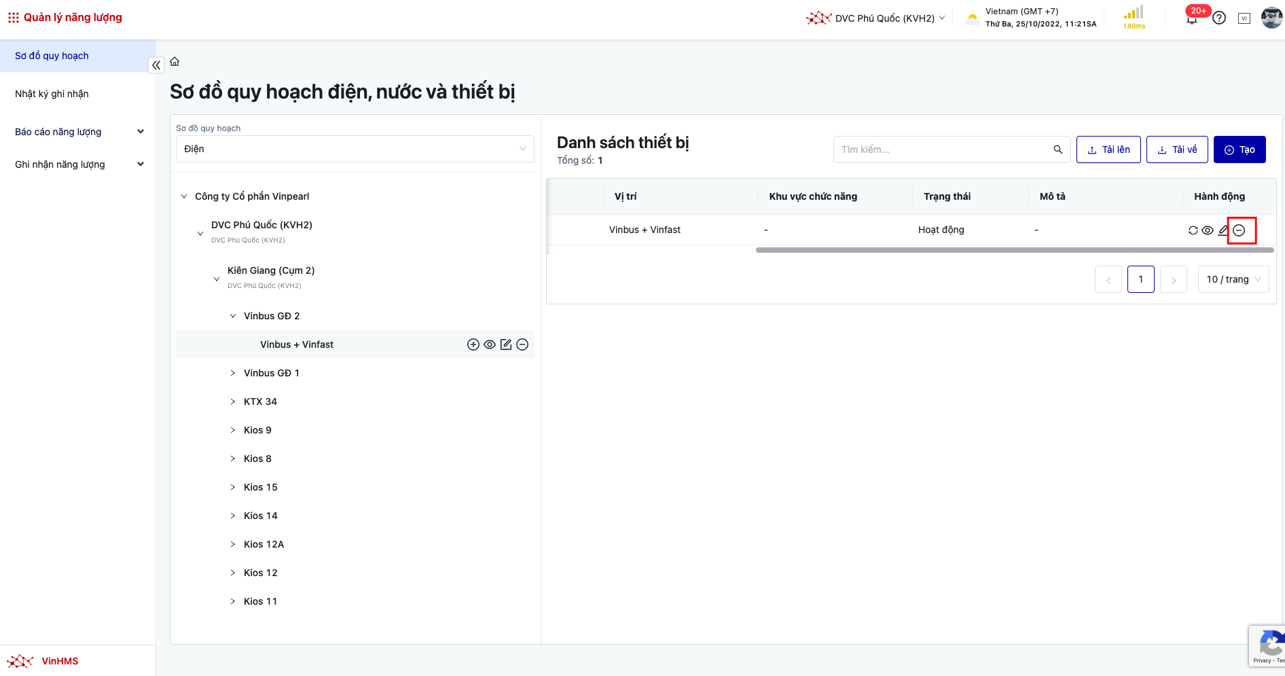1285x676 pixels.
Task: Click the delete icon in the device row
Action: click(1239, 230)
